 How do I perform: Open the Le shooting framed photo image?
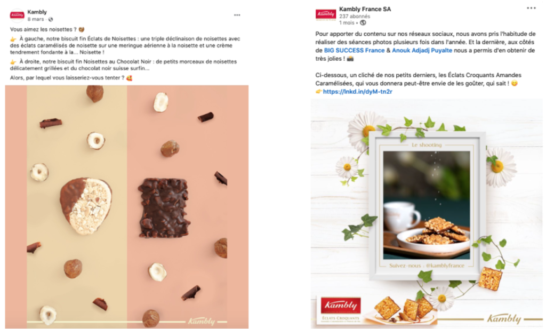click(427, 205)
